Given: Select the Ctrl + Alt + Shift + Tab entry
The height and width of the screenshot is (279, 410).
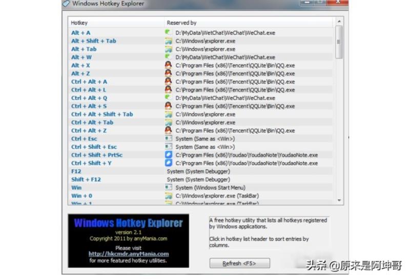Looking at the screenshot, I should [102, 114].
